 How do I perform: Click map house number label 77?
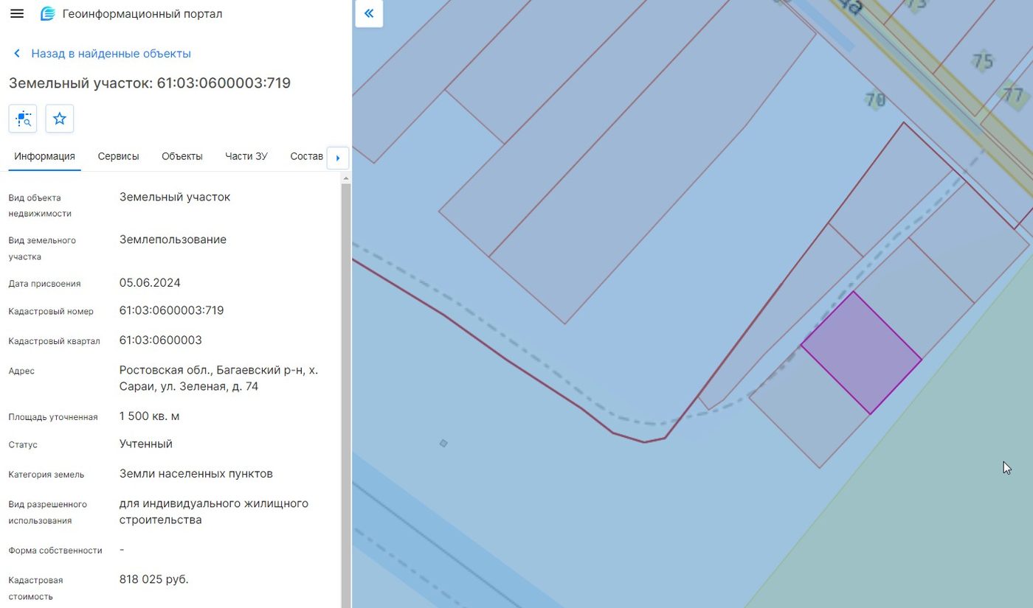click(1014, 95)
